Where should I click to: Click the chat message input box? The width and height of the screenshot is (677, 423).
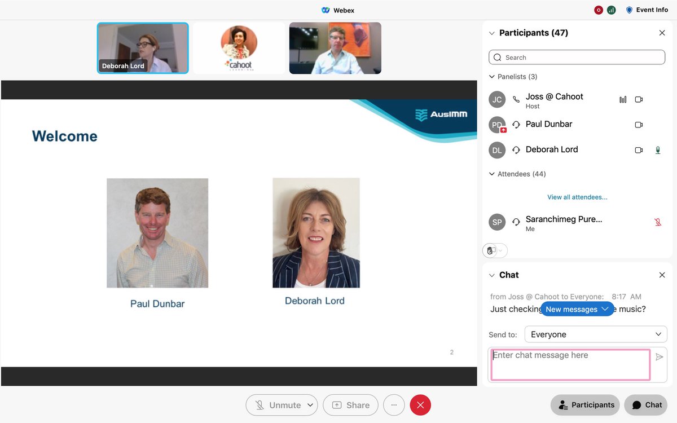pos(570,364)
